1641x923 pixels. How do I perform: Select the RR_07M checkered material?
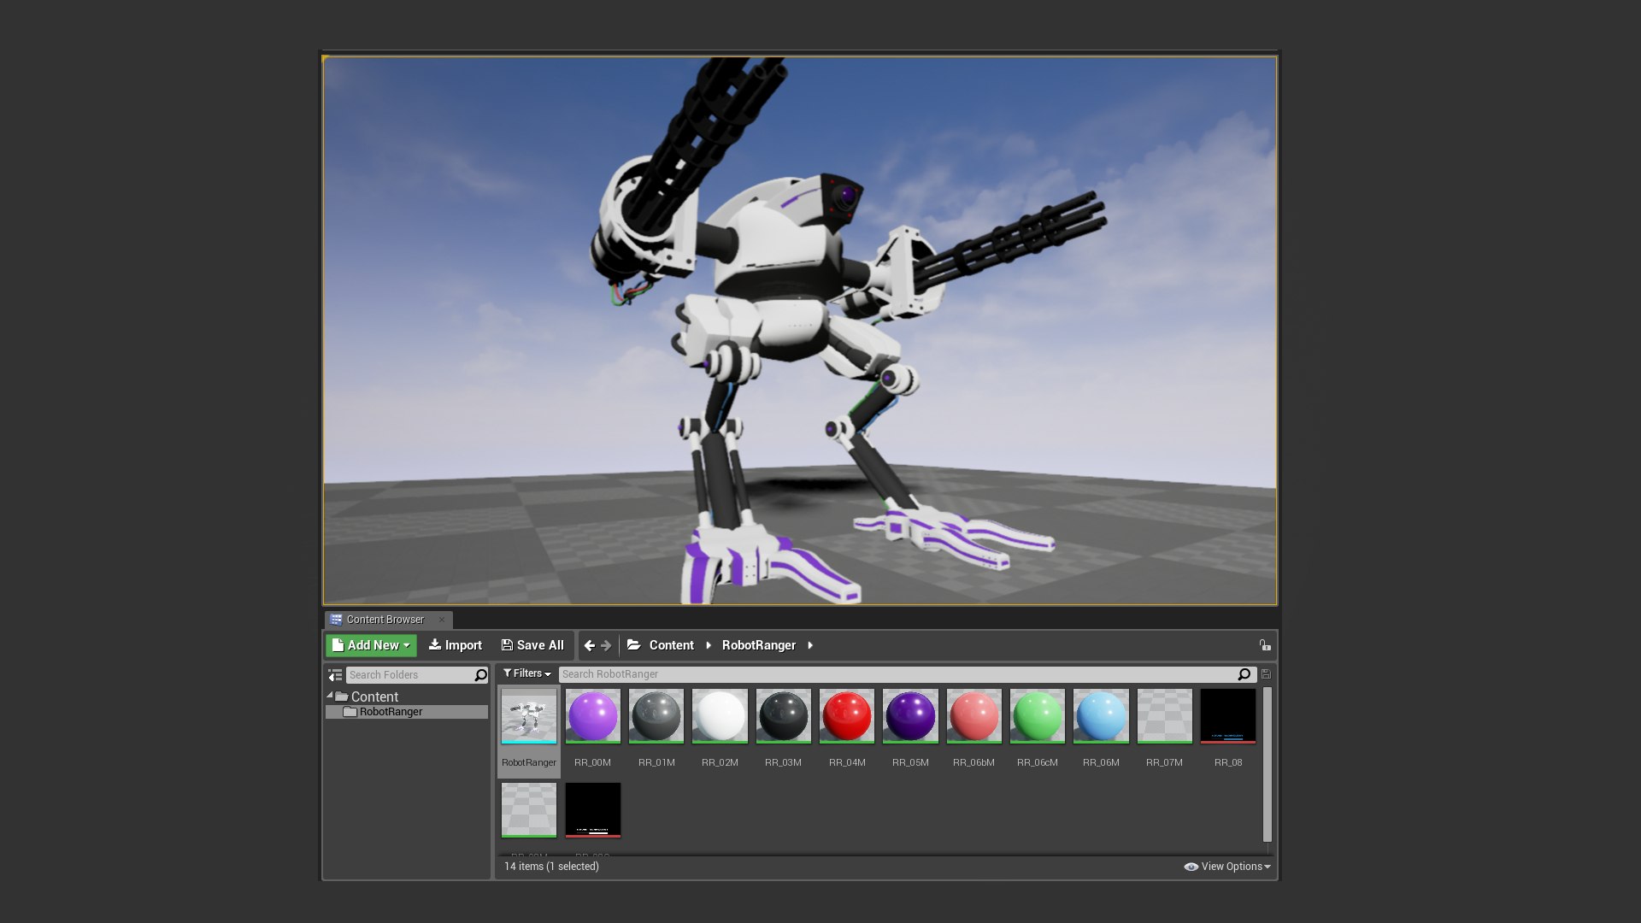click(x=1164, y=716)
